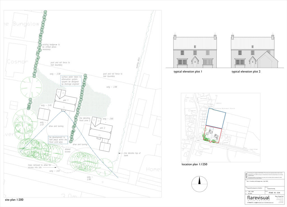Click the 'shared access' label
Screen dimensions: 287x207
pos(68,151)
